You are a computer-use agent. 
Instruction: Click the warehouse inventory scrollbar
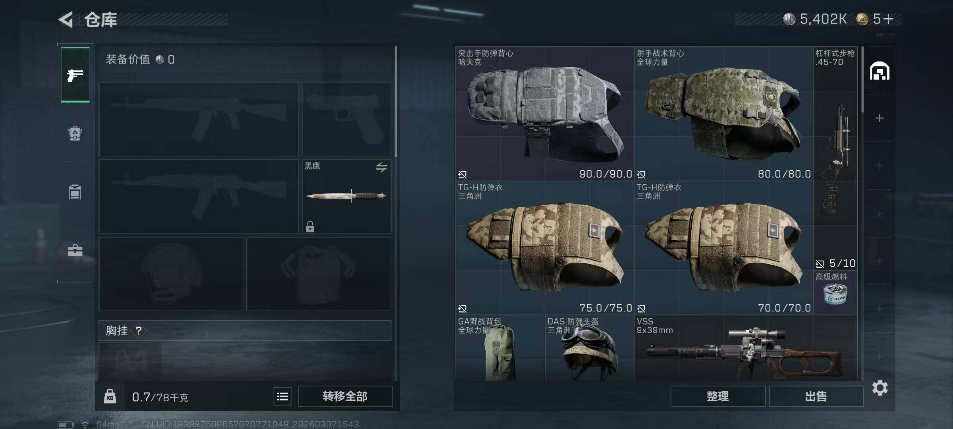click(x=862, y=79)
